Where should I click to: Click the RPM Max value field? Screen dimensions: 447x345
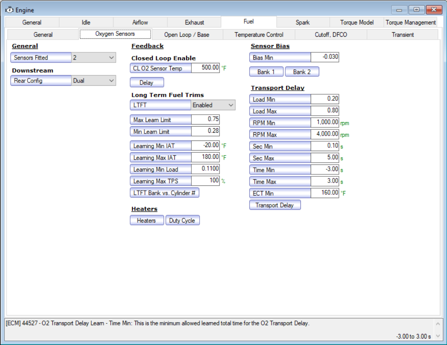point(325,134)
